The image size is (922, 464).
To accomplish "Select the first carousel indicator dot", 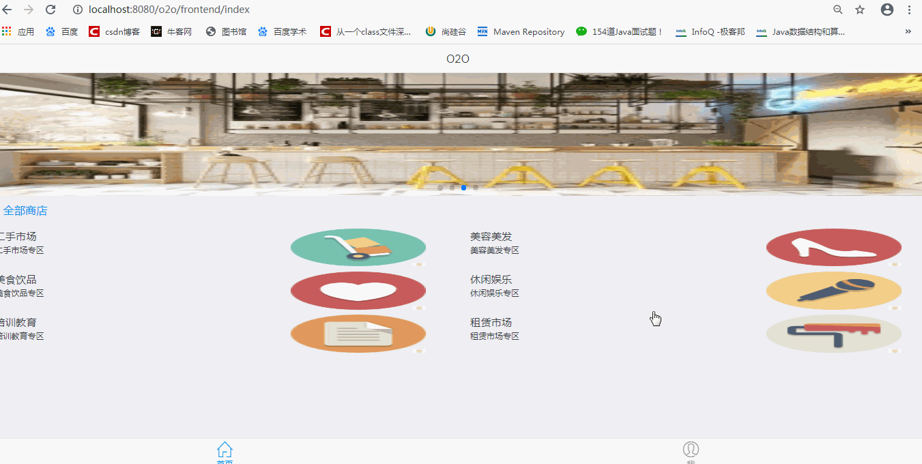I will point(440,187).
